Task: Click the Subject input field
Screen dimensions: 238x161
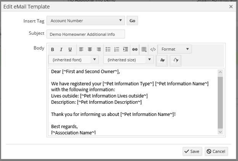Action: pos(86,34)
